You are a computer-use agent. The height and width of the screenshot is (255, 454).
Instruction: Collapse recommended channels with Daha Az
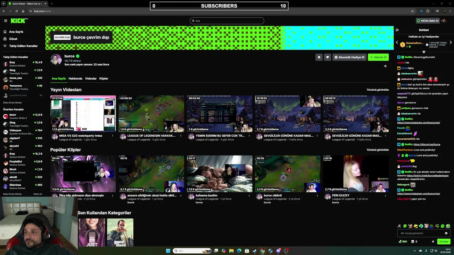click(x=38, y=194)
